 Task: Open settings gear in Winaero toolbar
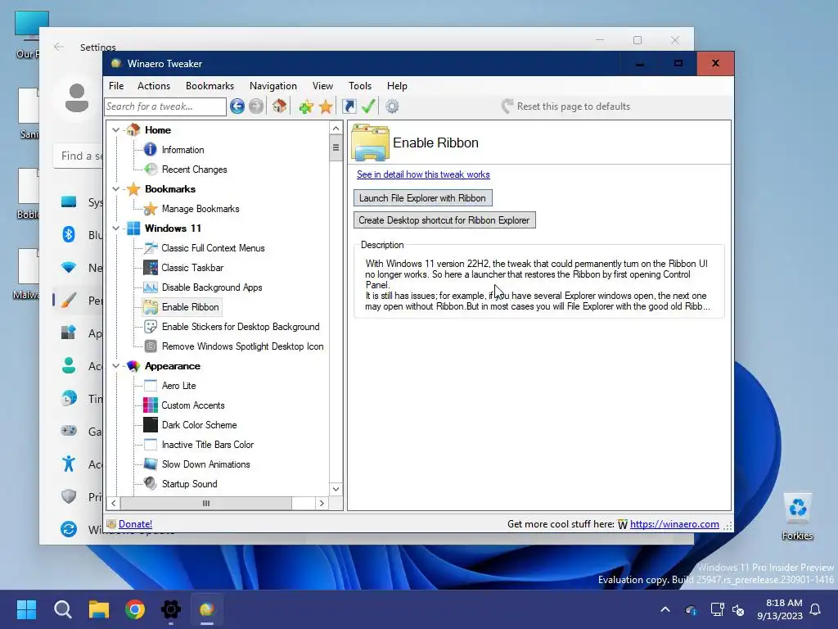[392, 106]
